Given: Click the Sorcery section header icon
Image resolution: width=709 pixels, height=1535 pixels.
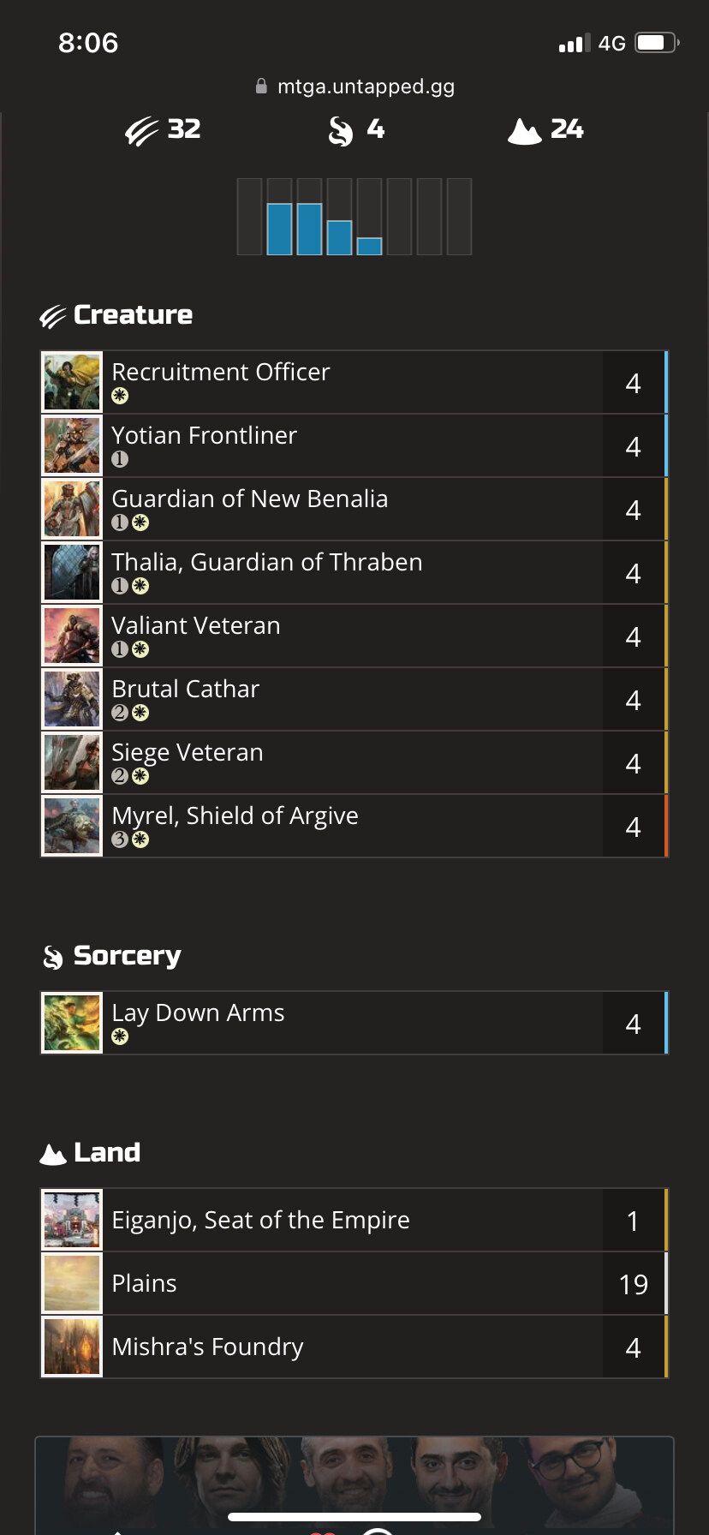Looking at the screenshot, I should [x=53, y=957].
